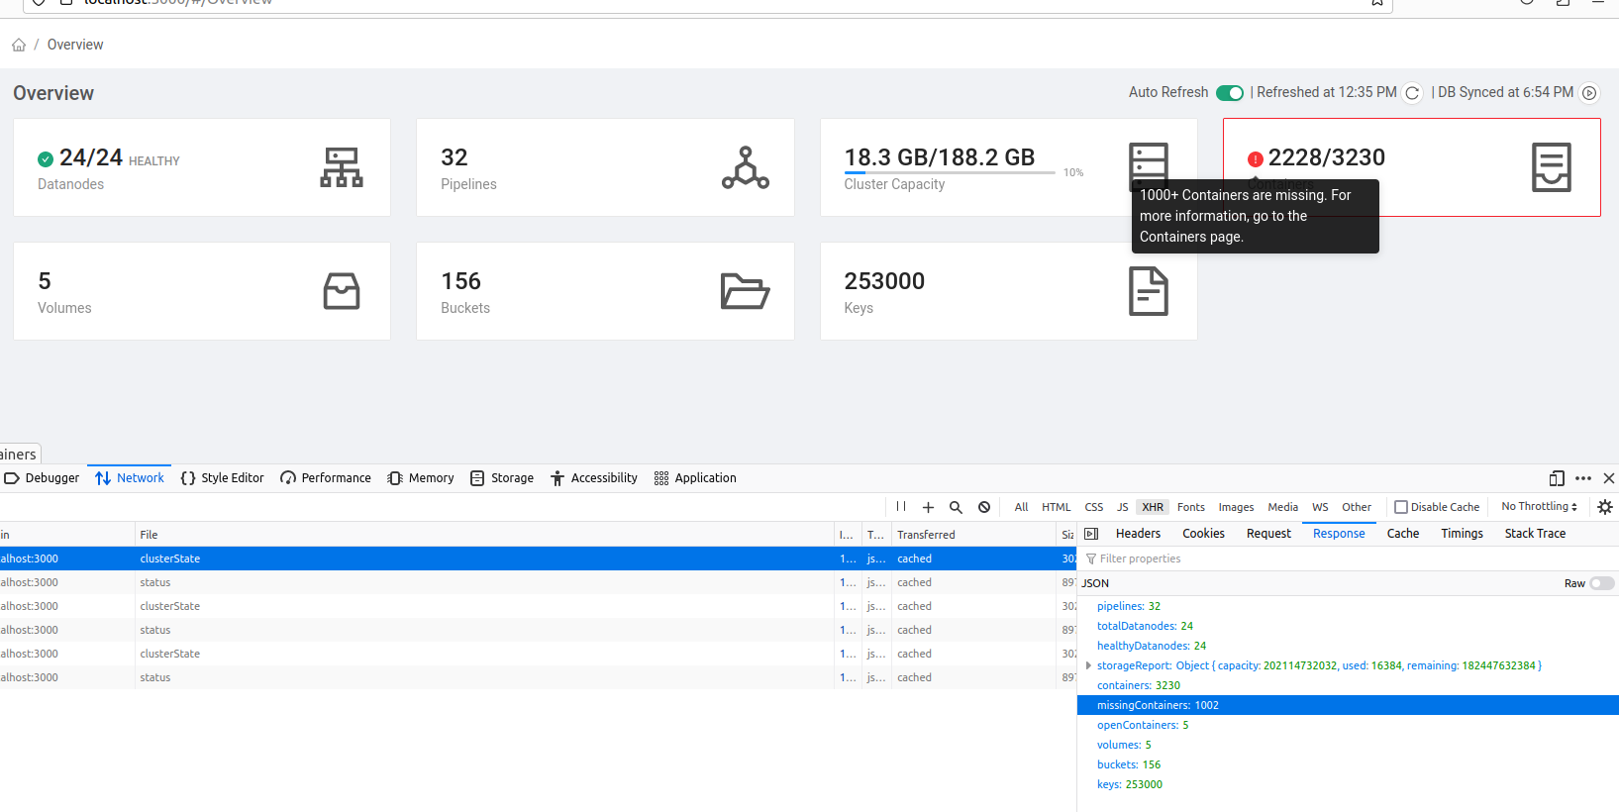1619x812 pixels.
Task: Click the Transferred column header
Action: pos(974,535)
